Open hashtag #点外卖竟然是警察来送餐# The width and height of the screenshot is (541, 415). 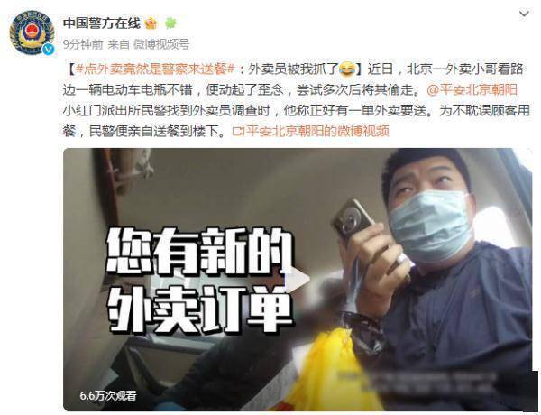[155, 69]
